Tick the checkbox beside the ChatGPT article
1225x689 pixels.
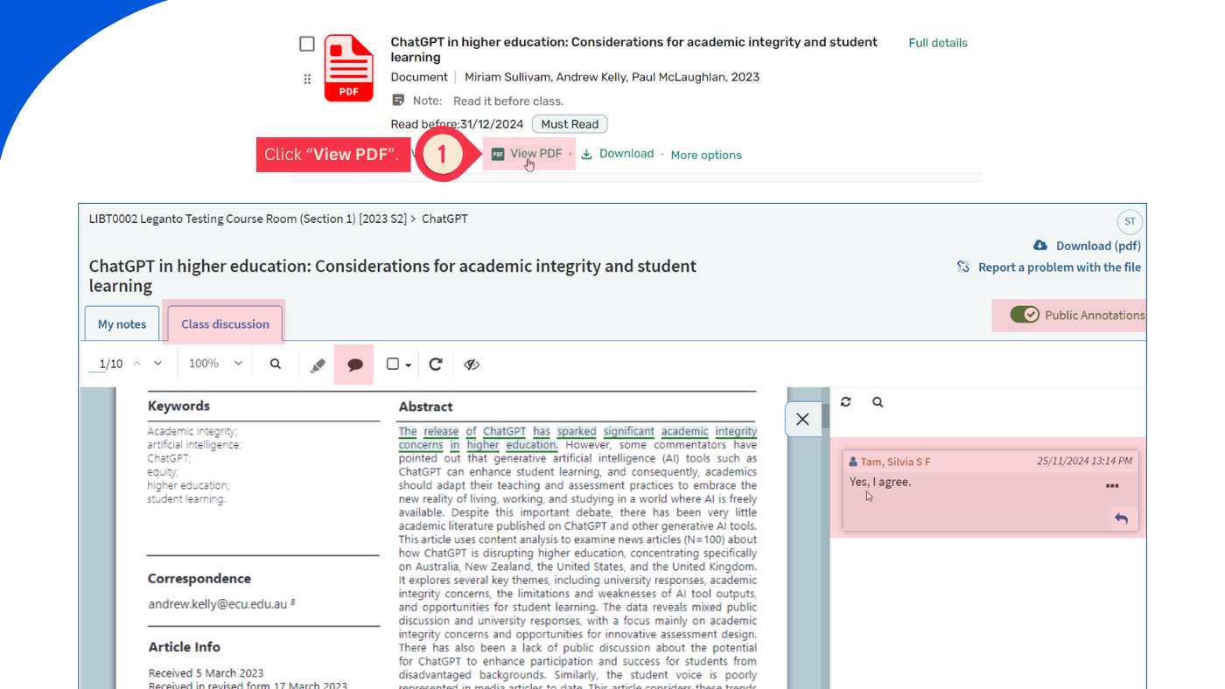(307, 43)
